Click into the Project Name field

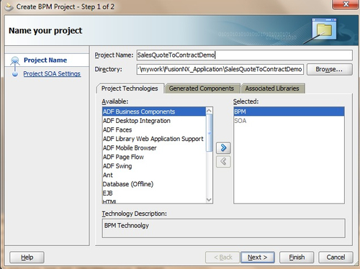244,55
